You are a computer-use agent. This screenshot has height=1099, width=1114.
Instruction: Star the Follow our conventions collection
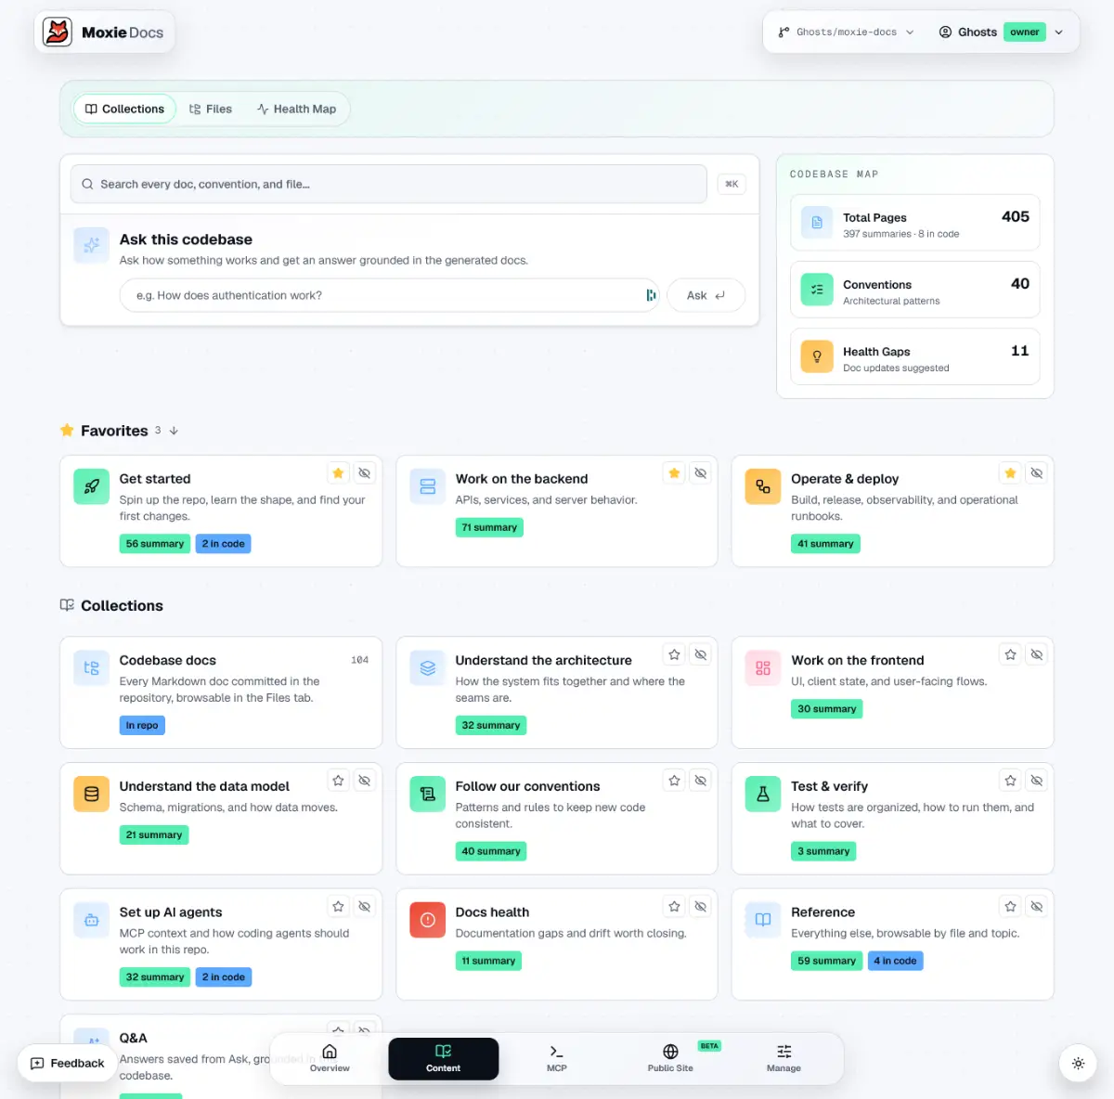[675, 781]
